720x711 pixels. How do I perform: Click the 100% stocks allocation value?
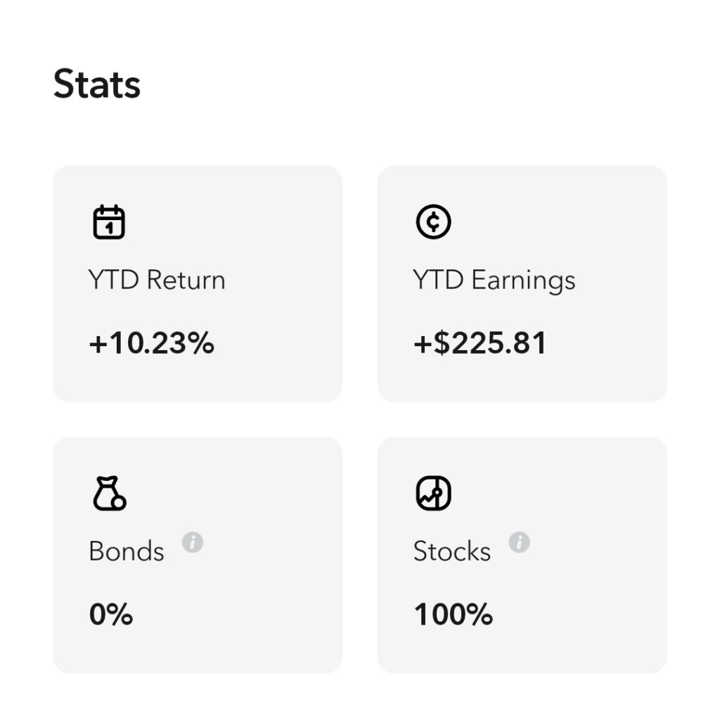(x=454, y=615)
